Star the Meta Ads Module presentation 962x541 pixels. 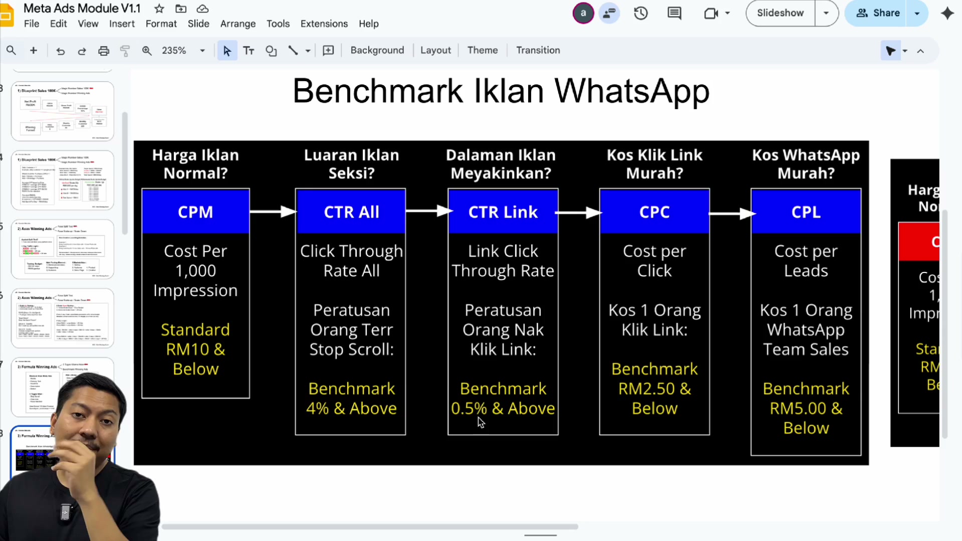point(159,9)
